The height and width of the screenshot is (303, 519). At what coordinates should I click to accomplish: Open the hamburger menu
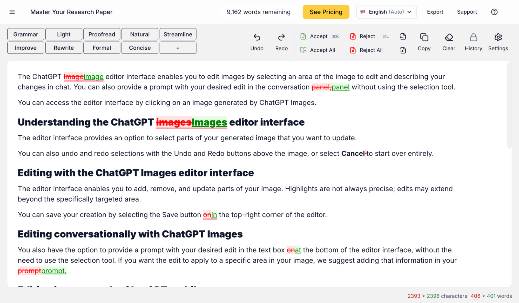click(12, 12)
